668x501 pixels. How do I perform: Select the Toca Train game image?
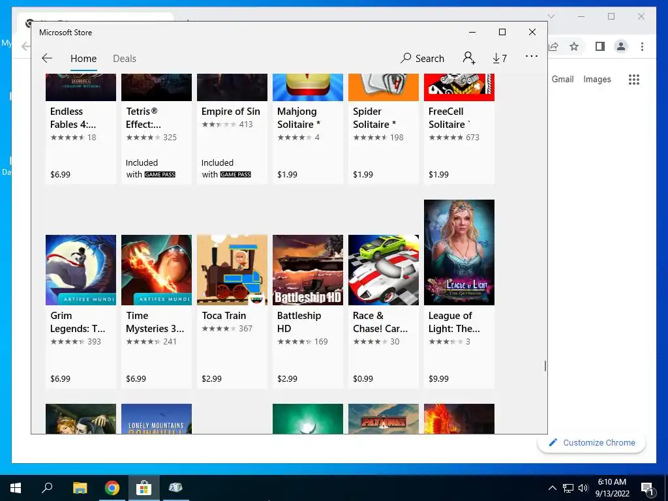tap(232, 270)
